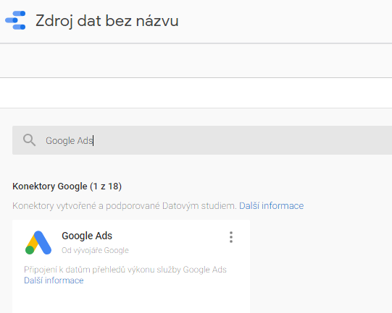The image size is (392, 313).
Task: Focus the connector search field
Action: [x=202, y=140]
